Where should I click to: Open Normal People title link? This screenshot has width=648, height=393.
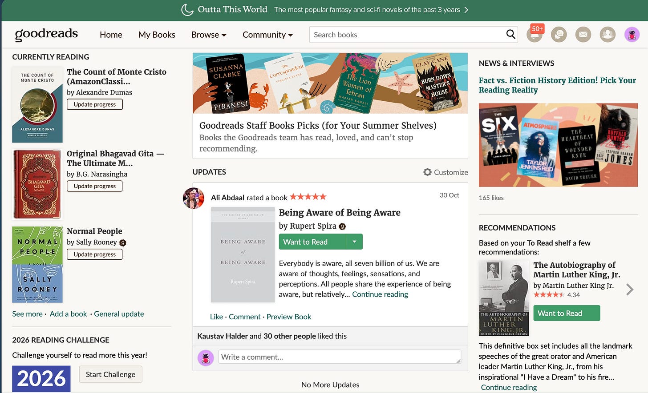pyautogui.click(x=94, y=231)
